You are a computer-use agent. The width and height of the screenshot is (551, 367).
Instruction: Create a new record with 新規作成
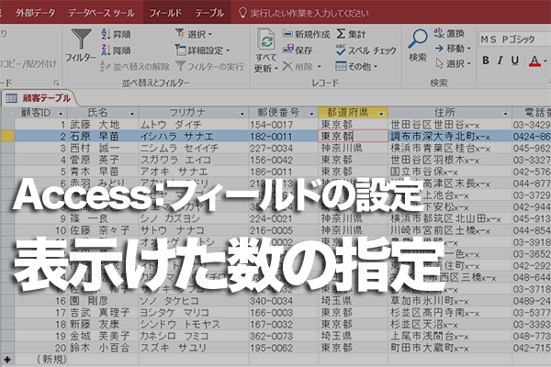coord(306,34)
